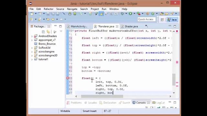Open the Debug dropdown arrow
This screenshot has height=116, width=207.
coord(126,14)
